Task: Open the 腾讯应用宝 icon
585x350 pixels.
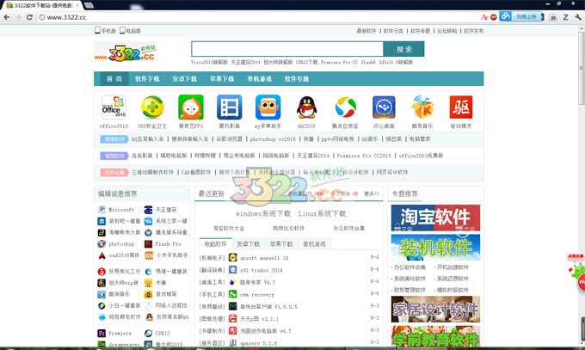Action: point(346,107)
